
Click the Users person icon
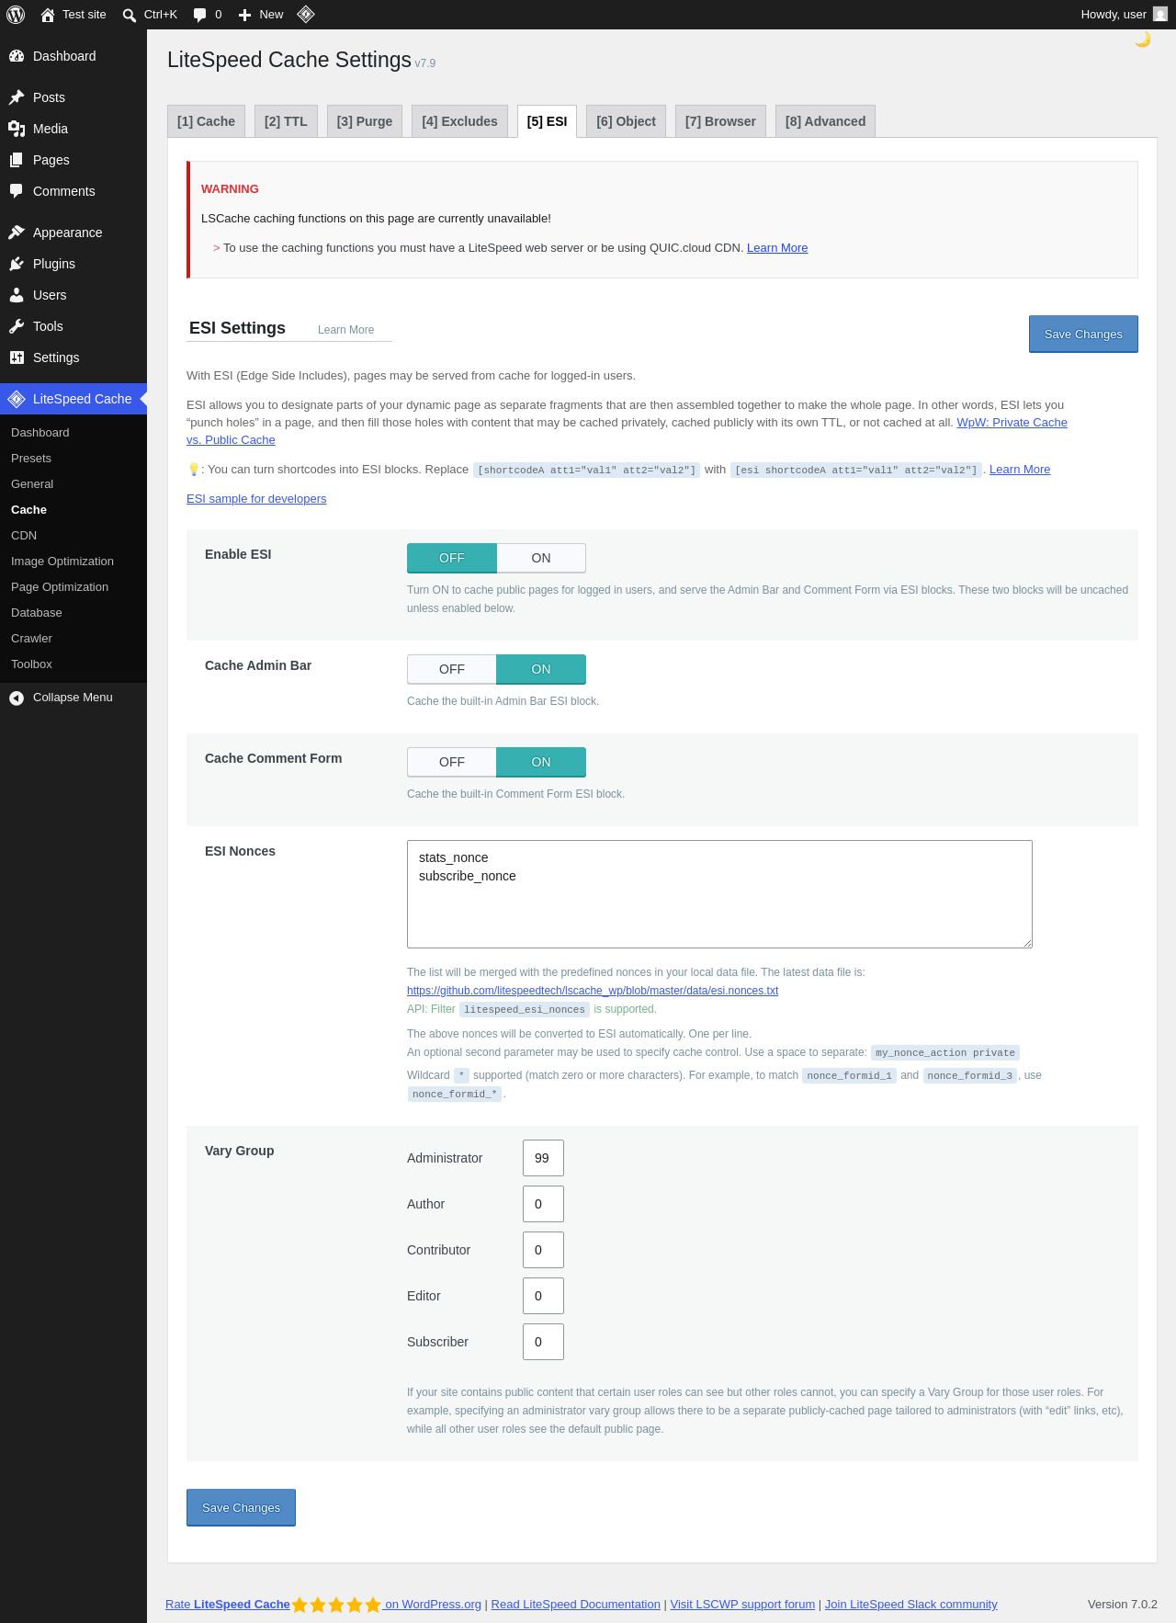[x=17, y=295]
